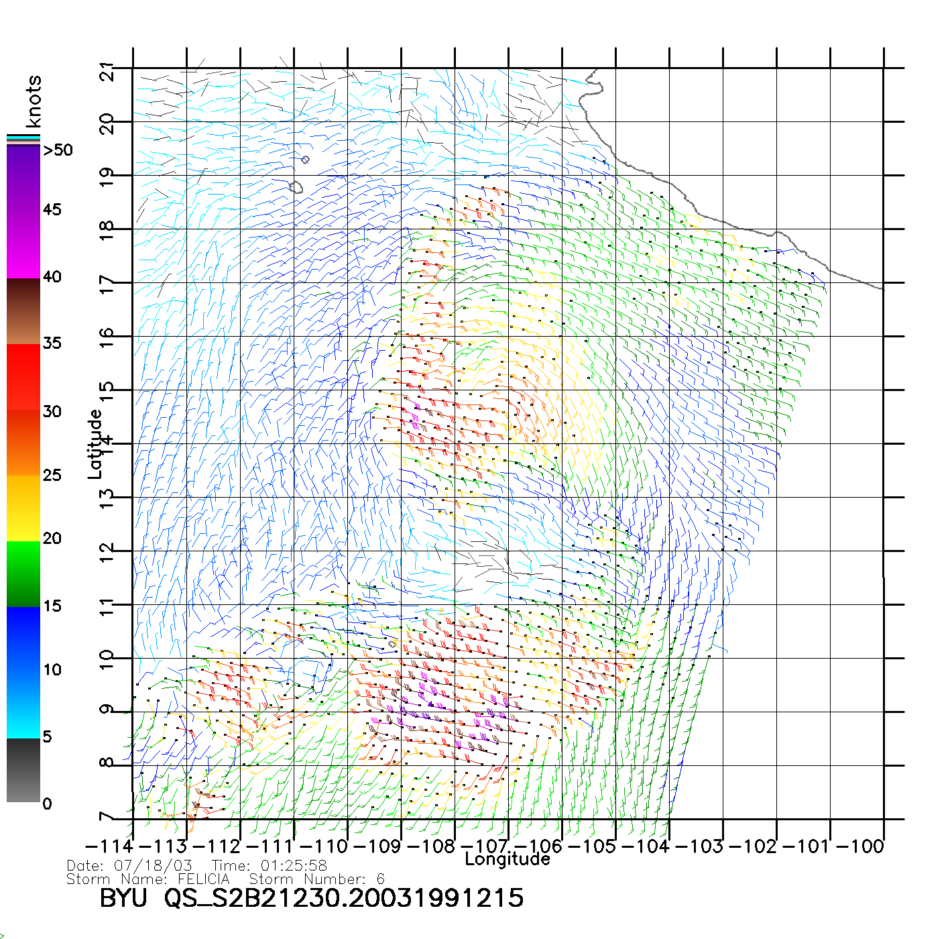Click the blue 10-15 knots color band
This screenshot has height=939, width=952.
click(23, 639)
